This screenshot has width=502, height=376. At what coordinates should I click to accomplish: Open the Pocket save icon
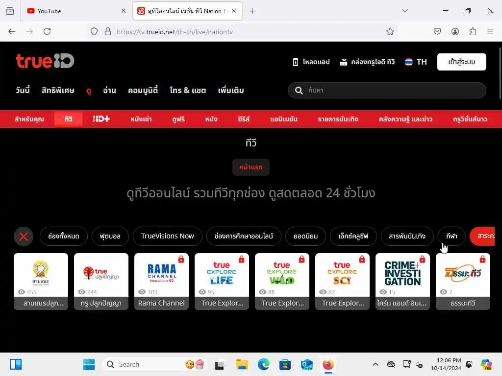pyautogui.click(x=437, y=31)
